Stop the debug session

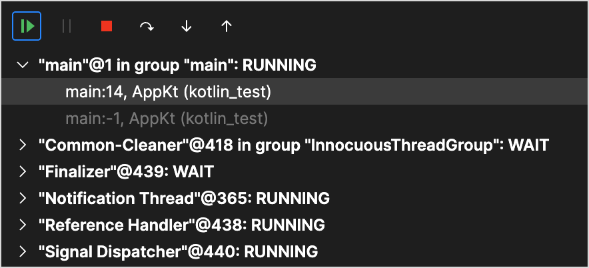point(107,26)
